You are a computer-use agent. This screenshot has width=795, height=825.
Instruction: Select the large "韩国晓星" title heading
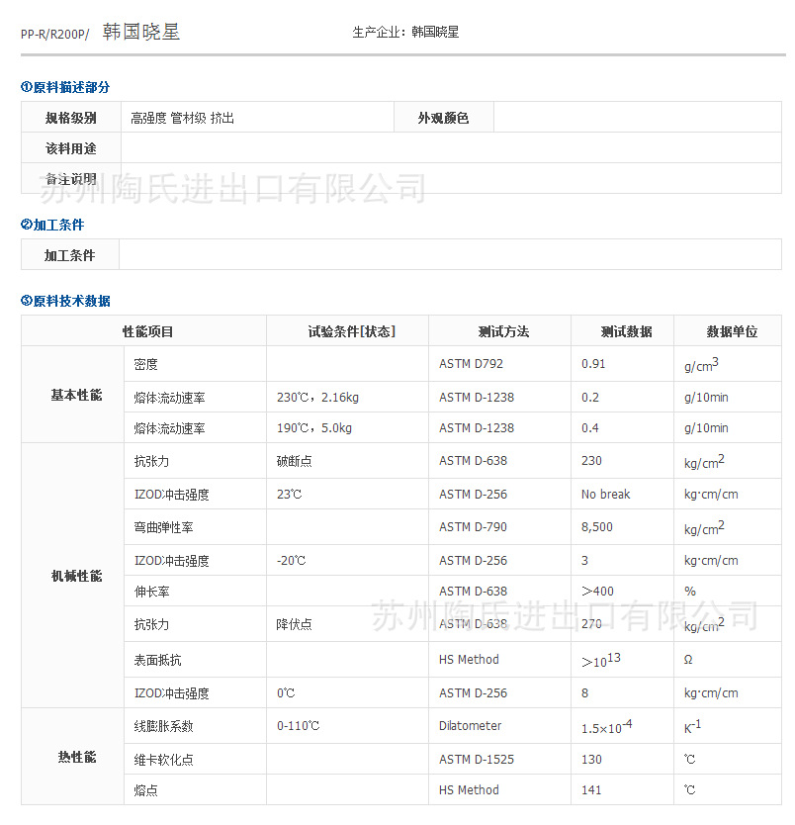click(141, 32)
